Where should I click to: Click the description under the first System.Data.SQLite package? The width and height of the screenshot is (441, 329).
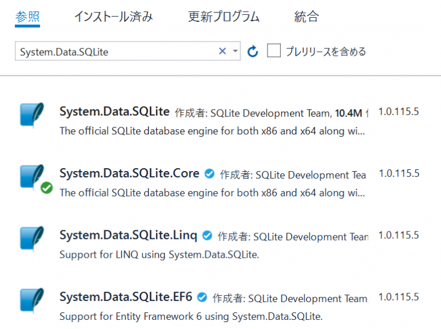(x=212, y=131)
